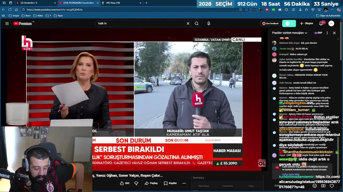
Task: Open browser extensions puzzle icon
Action: (x=286, y=10)
